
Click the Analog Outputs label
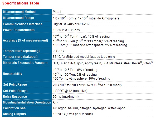tap(14, 114)
